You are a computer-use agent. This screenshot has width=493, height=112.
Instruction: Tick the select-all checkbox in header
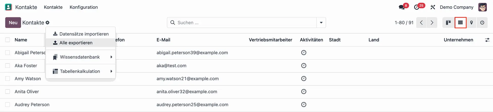(x=8, y=40)
